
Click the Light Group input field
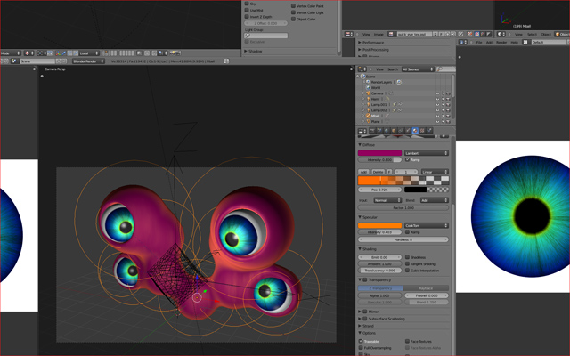tap(266, 36)
